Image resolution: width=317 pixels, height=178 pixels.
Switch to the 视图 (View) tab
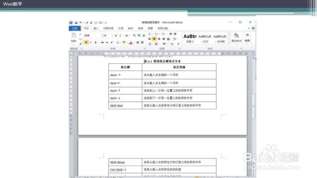point(150,28)
